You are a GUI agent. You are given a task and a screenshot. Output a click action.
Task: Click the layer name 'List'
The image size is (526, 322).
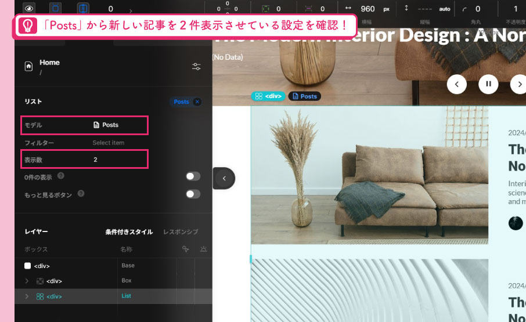point(126,296)
